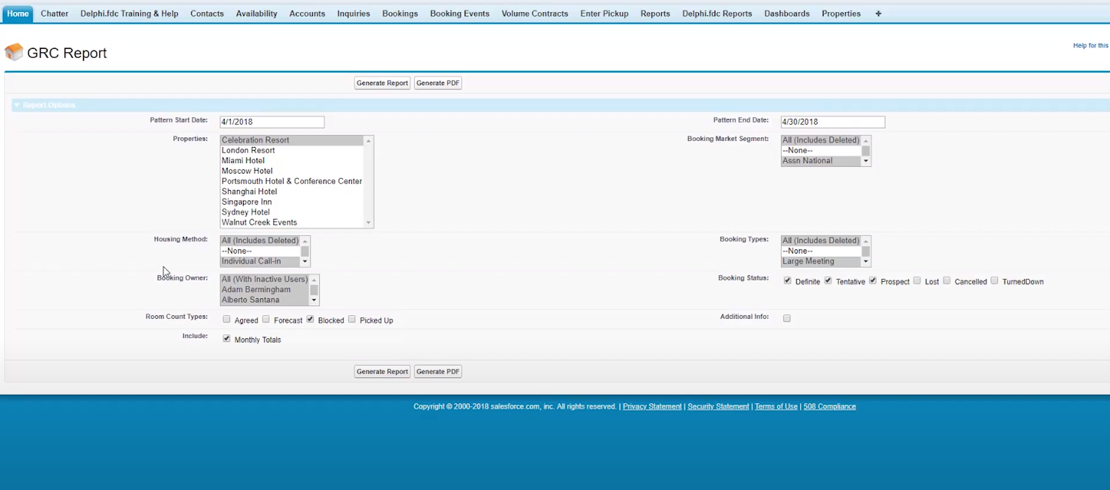Select Adam Bermingham as Booking Owner
Screen dimensions: 1110x490
(x=265, y=289)
